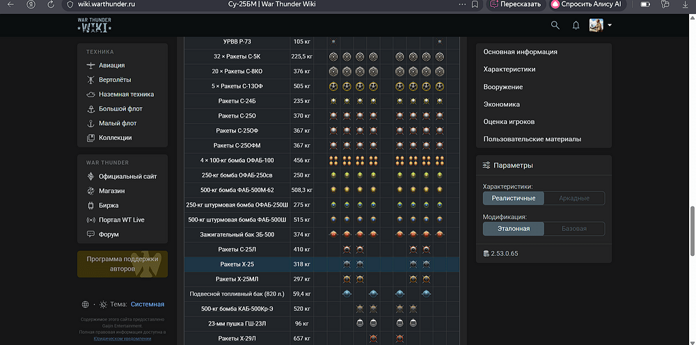Viewport: 696px width, 345px height.
Task: Expand the profile menu dropdown arrow
Action: tap(610, 26)
